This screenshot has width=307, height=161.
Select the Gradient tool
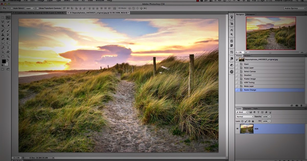click(x=8, y=39)
